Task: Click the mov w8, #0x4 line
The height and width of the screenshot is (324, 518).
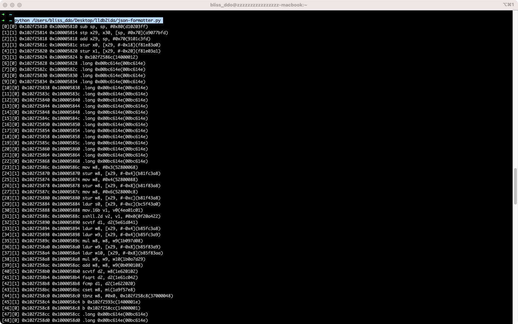Action: [70, 180]
